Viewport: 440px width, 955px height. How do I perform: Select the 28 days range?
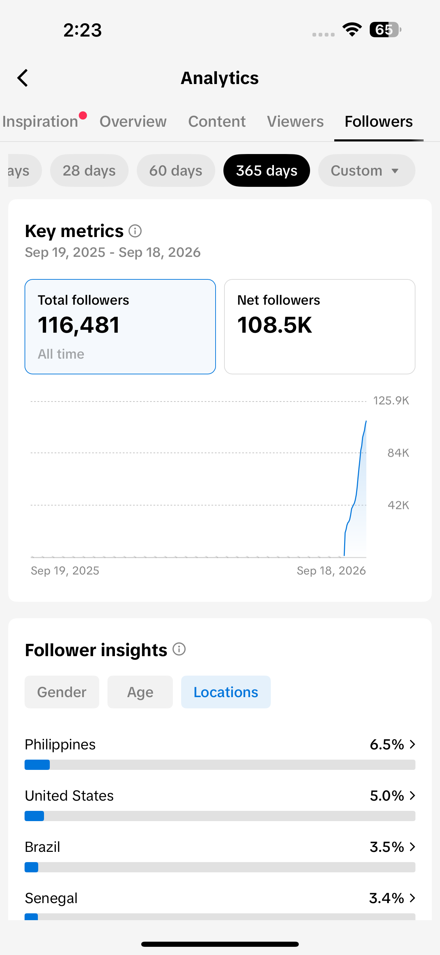[89, 170]
